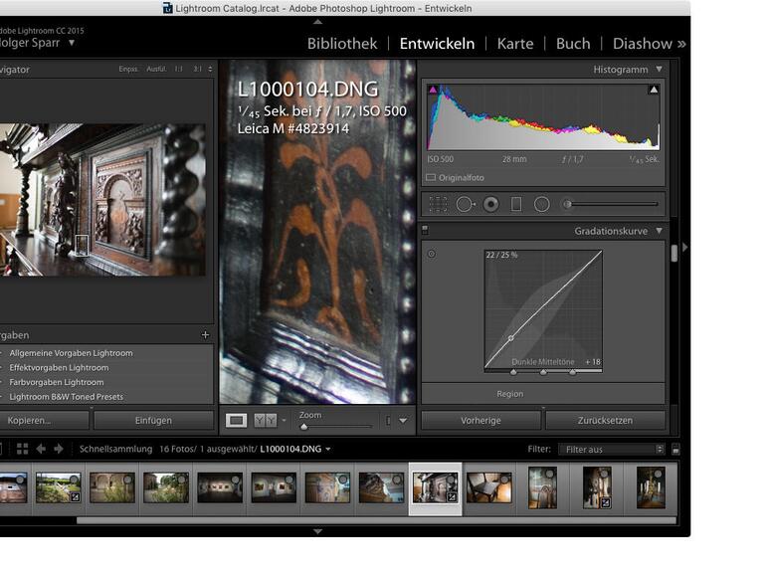Click develop-adjustments badge on selected filmstrip thumbnail
The height and width of the screenshot is (575, 766).
click(x=452, y=497)
